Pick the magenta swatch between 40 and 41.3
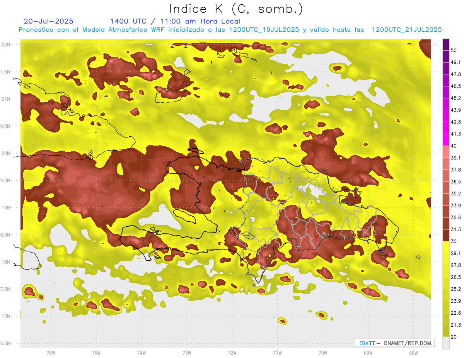 click(x=446, y=140)
